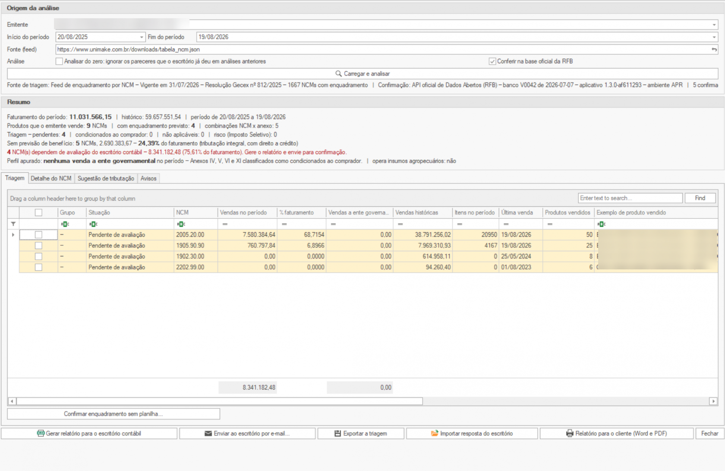Sort by the Grupo column header
Image resolution: width=725 pixels, height=471 pixels.
[x=72, y=212]
